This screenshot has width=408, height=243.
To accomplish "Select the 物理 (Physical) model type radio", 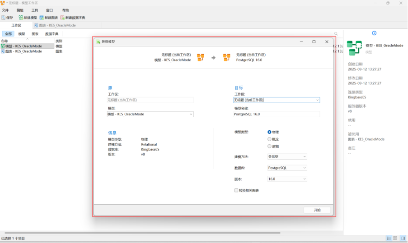I will (x=270, y=132).
